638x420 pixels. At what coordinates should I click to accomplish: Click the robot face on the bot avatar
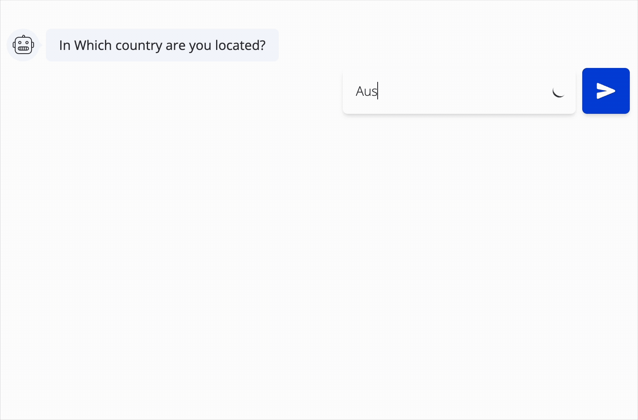23,46
